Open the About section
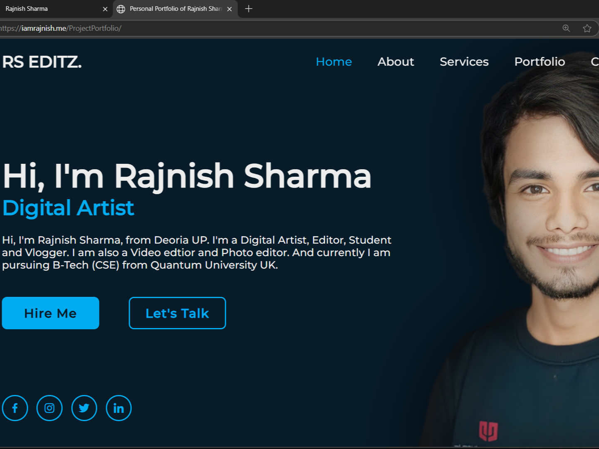This screenshot has width=599, height=449. tap(396, 62)
